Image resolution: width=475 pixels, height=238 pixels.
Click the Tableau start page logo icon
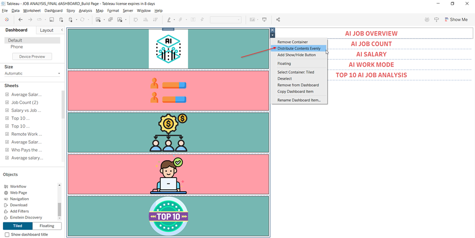pos(7,19)
